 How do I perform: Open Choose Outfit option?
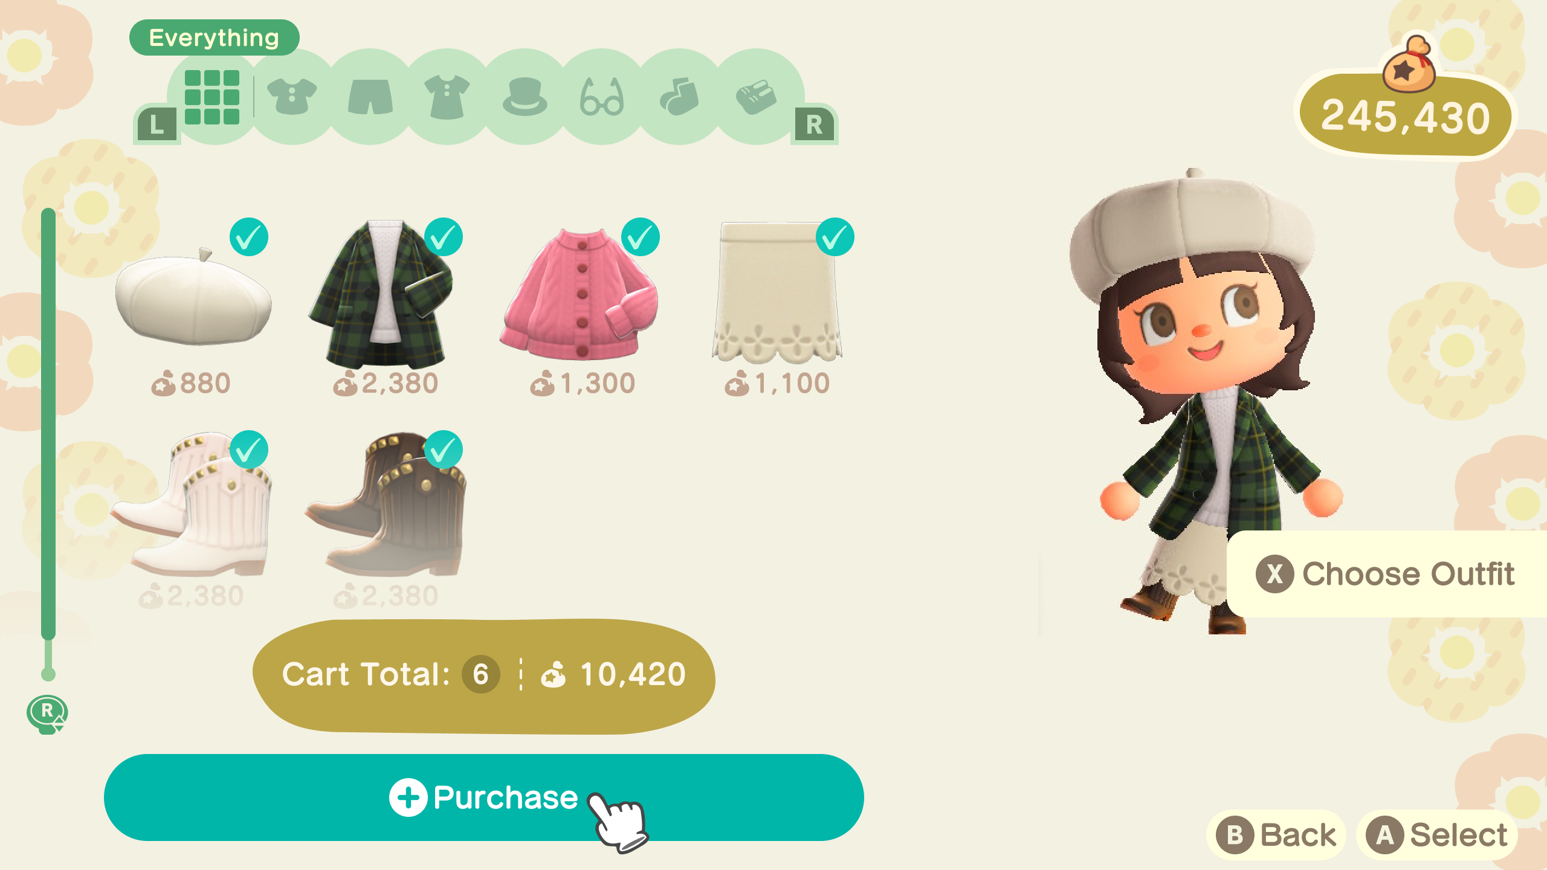(x=1386, y=574)
